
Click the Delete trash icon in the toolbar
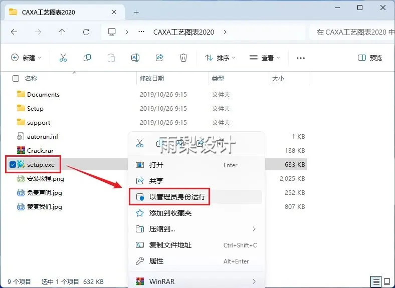[x=183, y=58]
